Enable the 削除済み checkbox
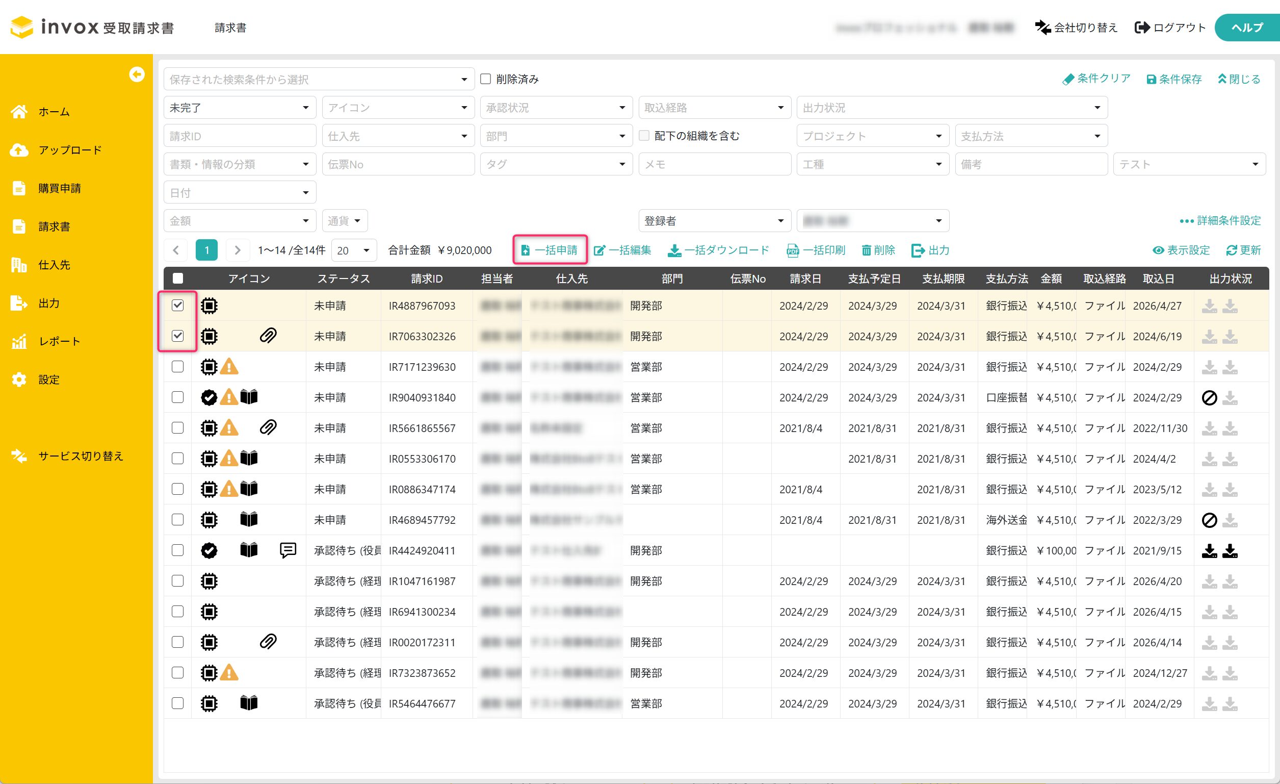Image resolution: width=1280 pixels, height=784 pixels. [x=486, y=79]
